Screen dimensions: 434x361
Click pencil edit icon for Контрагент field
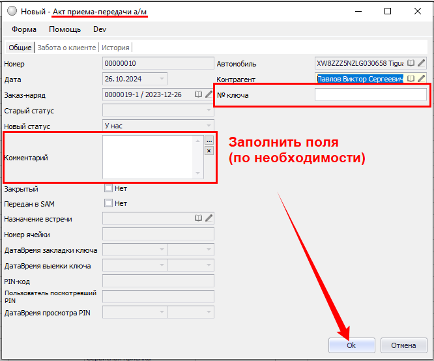422,79
